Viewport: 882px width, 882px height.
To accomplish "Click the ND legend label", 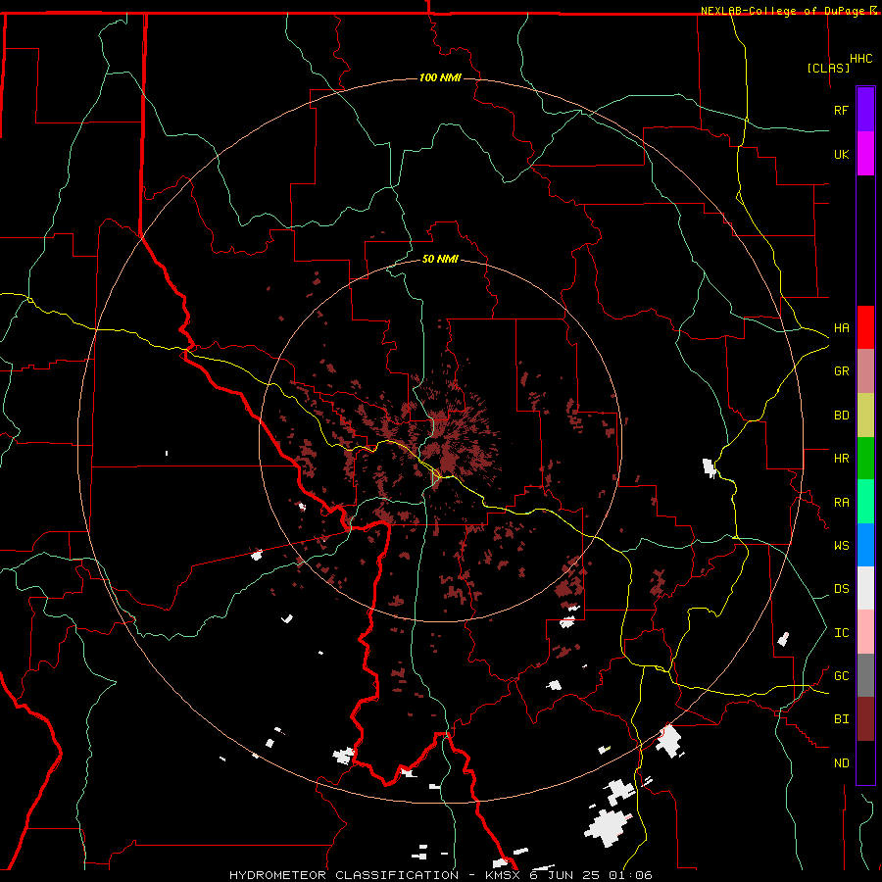I will [x=841, y=763].
